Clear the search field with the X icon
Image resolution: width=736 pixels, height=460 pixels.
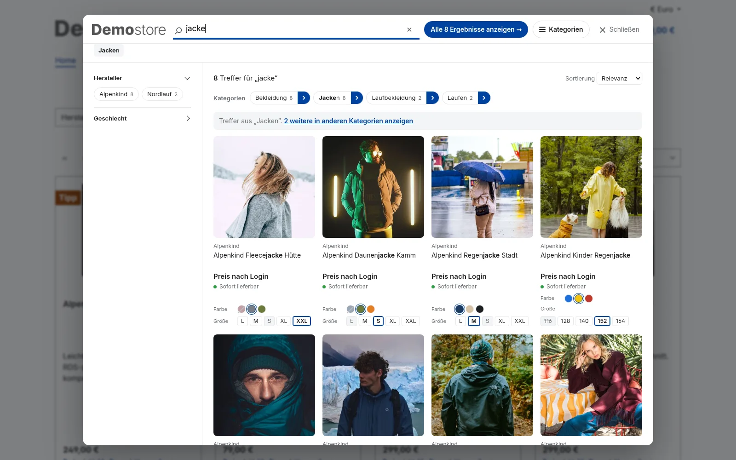(x=409, y=29)
